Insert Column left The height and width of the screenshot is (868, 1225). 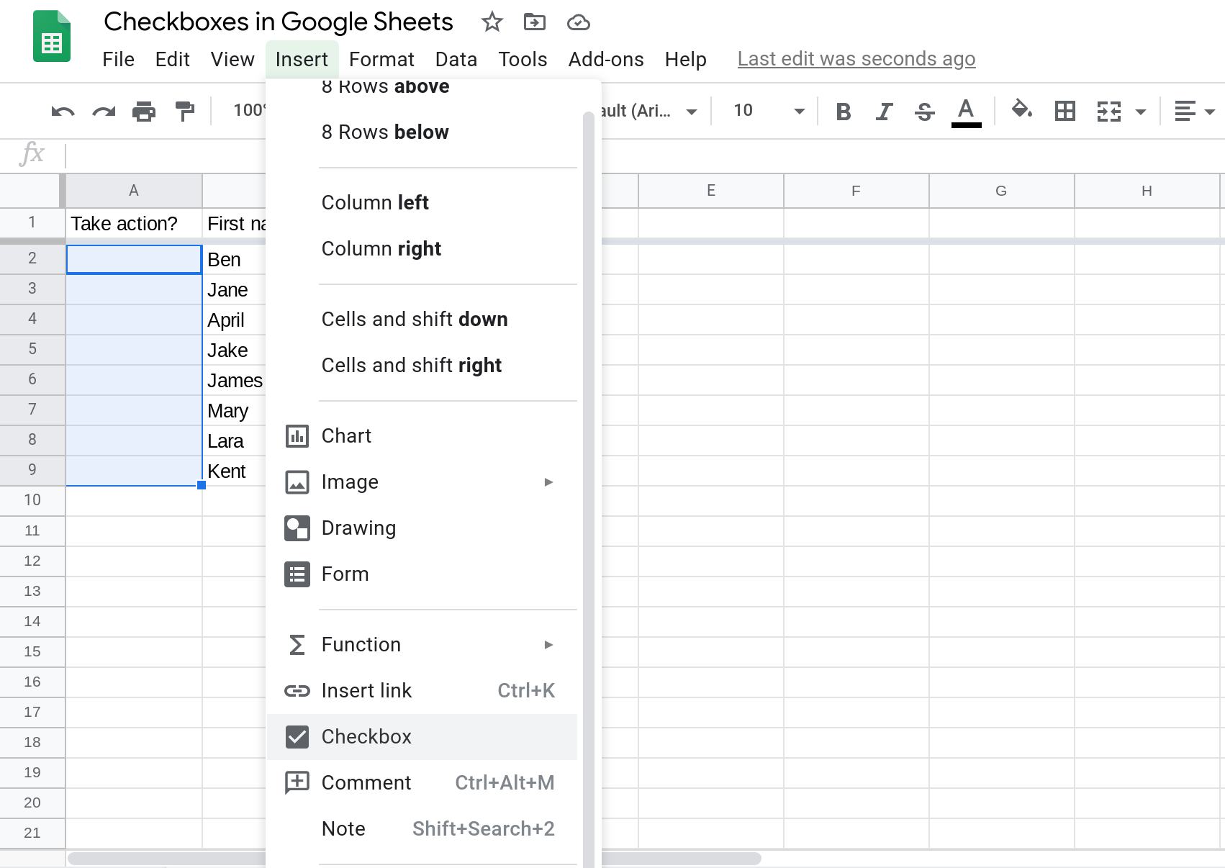tap(422, 203)
